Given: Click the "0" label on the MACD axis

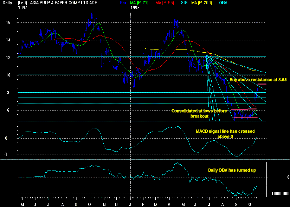Looking at the screenshot, I should pyautogui.click(x=6, y=138).
